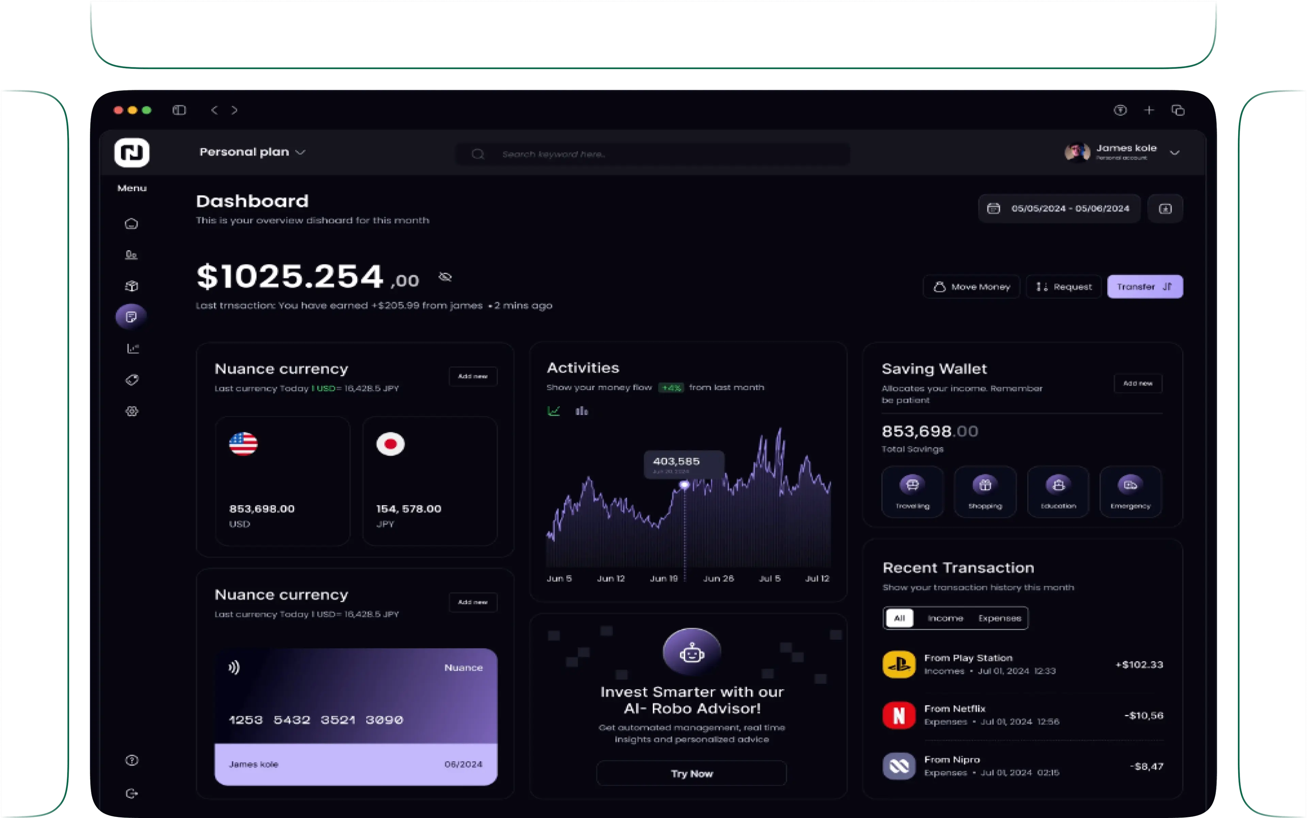Viewport: 1307px width, 818px height.
Task: Click the download icon beside date range
Action: click(1165, 209)
